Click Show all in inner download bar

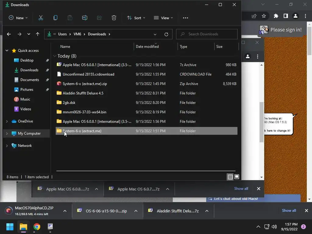241,189
